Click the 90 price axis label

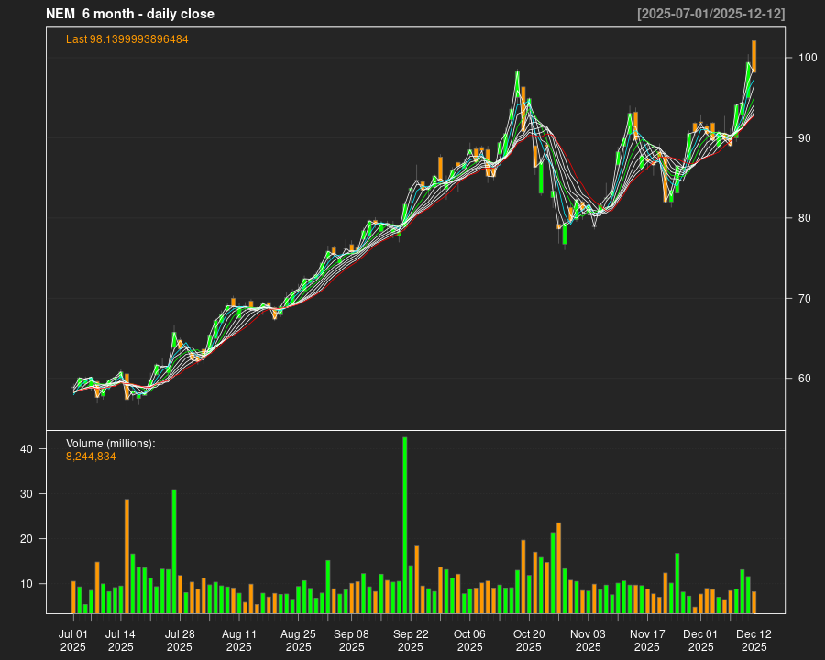pyautogui.click(x=804, y=138)
